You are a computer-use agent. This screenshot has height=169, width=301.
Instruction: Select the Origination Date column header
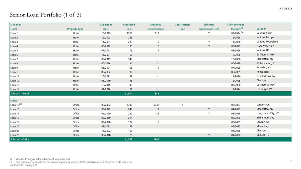point(106,27)
